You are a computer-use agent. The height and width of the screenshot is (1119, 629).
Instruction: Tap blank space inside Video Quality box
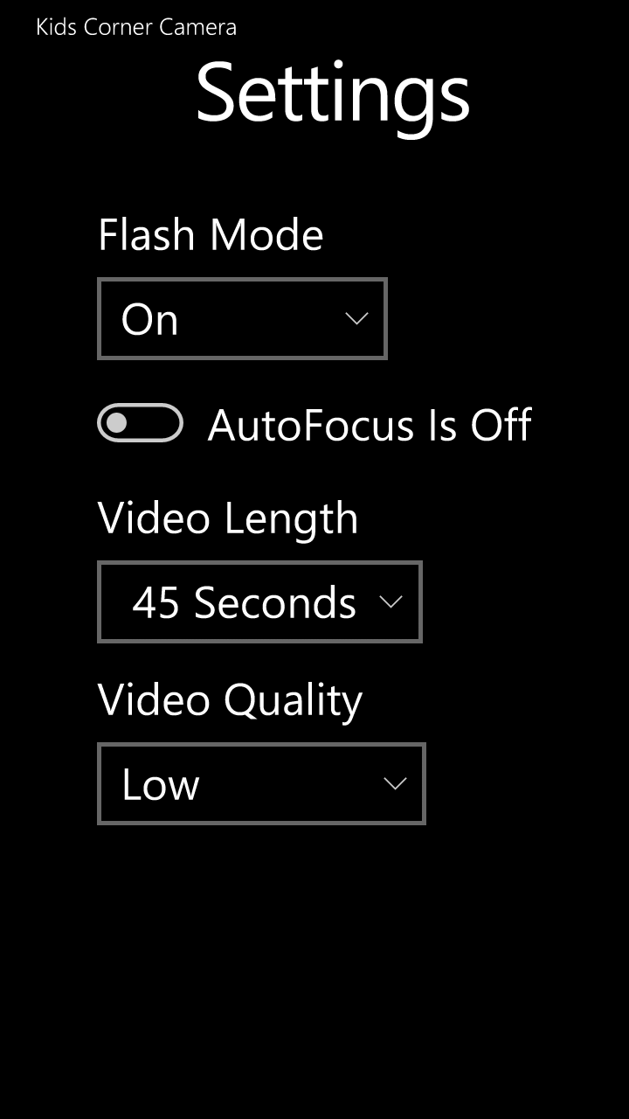pyautogui.click(x=288, y=783)
